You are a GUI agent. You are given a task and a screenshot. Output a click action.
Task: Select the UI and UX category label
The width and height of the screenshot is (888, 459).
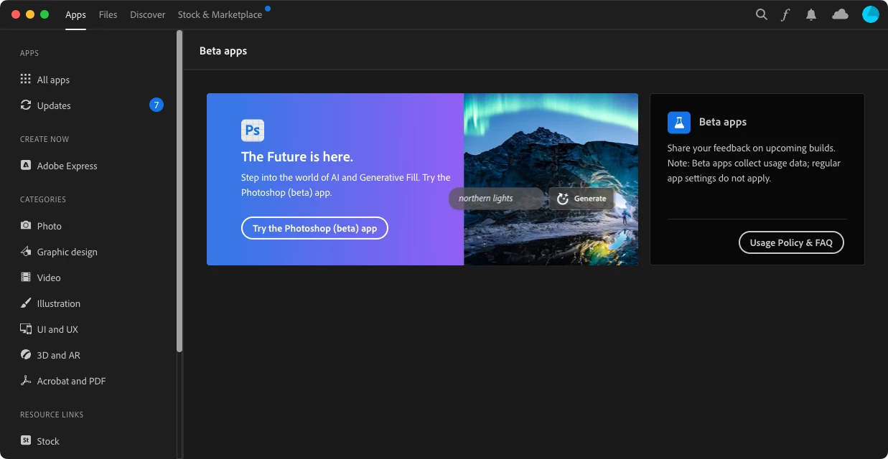click(57, 329)
